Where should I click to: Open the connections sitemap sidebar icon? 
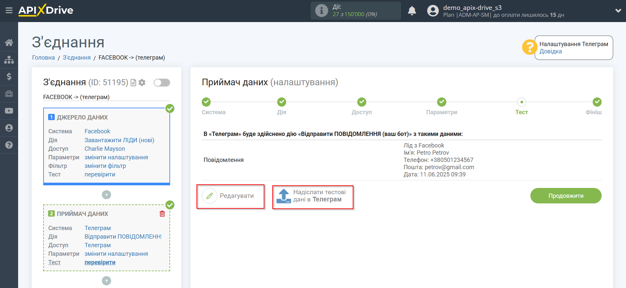9,60
